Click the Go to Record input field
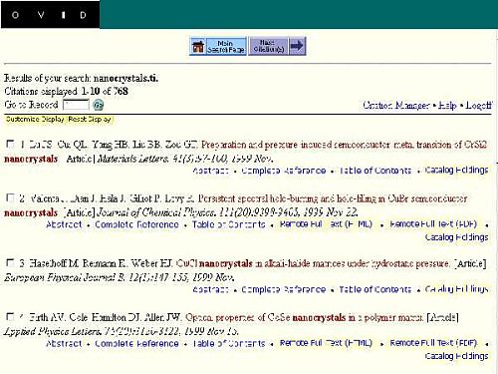Image resolution: width=498 pixels, height=374 pixels. 76,105
